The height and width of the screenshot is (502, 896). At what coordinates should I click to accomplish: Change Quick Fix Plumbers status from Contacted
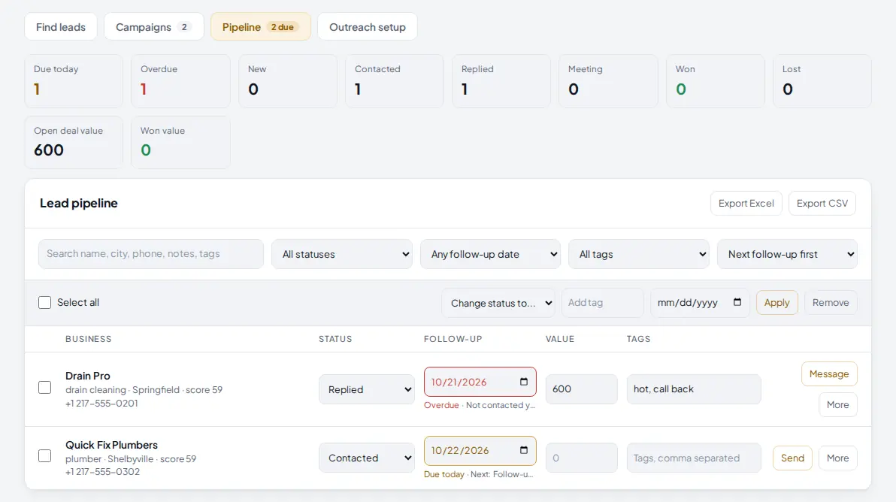click(x=367, y=458)
